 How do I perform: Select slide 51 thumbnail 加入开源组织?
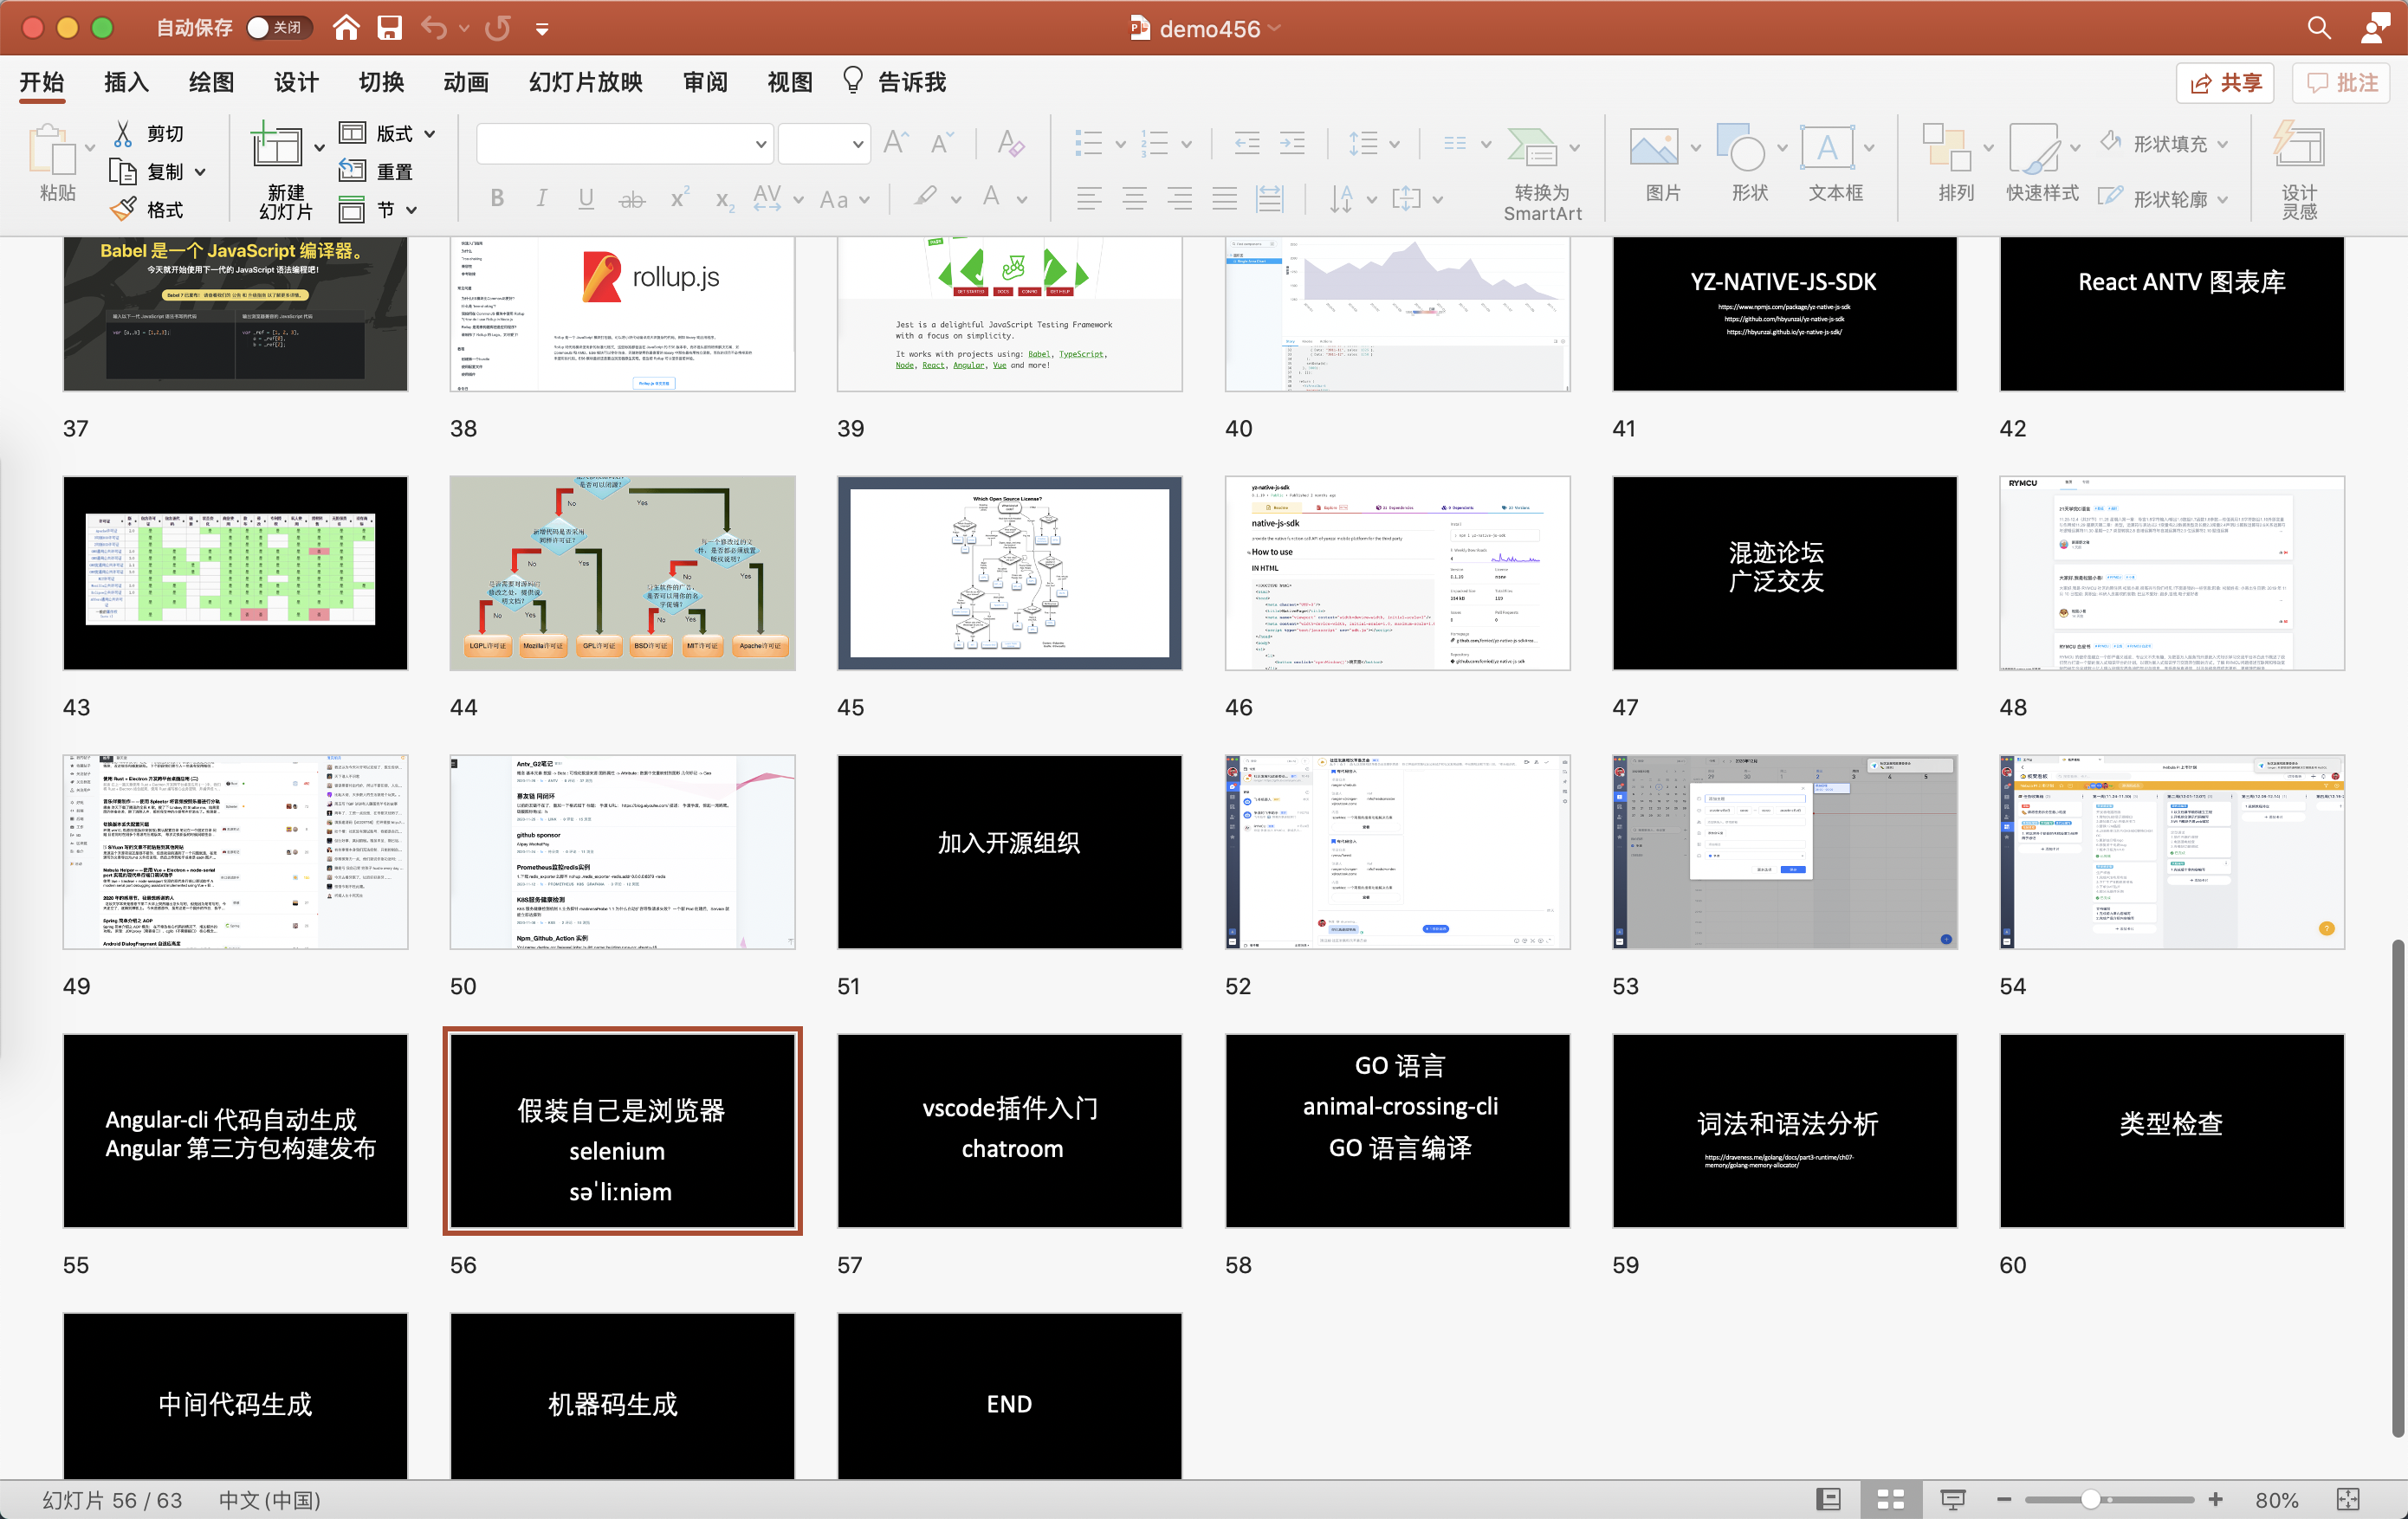[x=1009, y=851]
